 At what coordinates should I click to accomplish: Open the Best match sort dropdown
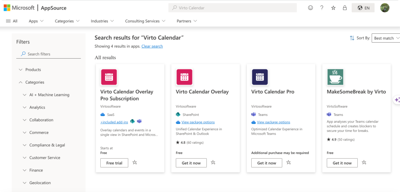pos(386,38)
